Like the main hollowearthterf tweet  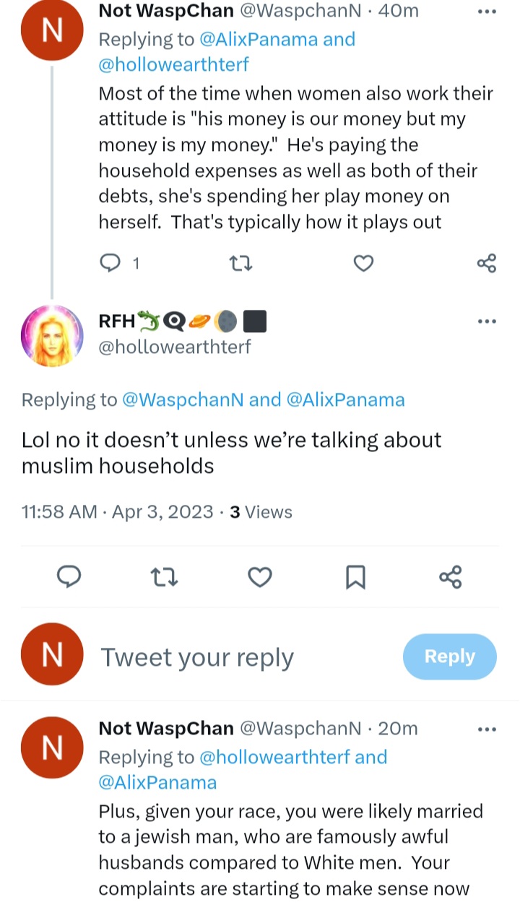pos(259,577)
